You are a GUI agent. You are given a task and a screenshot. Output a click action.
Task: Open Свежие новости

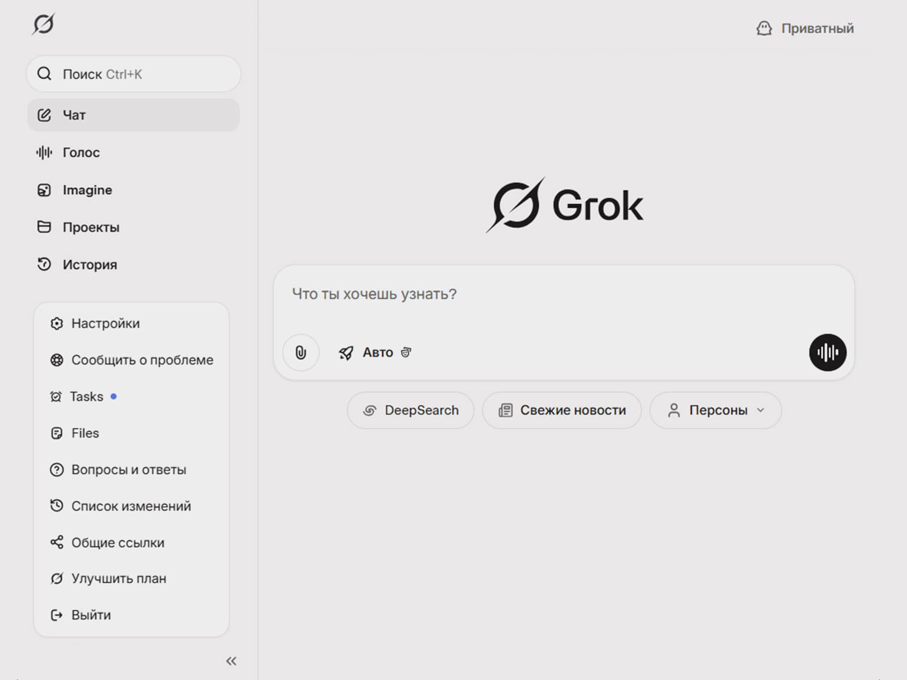tap(561, 410)
